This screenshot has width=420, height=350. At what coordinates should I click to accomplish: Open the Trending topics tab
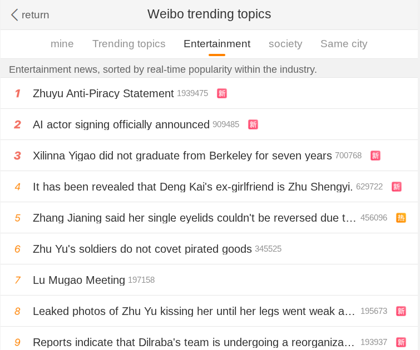129,44
